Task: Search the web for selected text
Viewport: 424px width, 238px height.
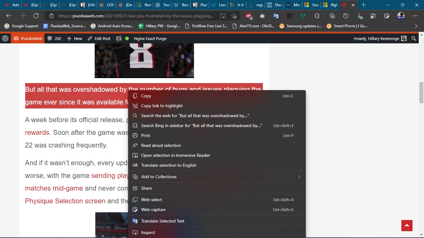Action: [217, 116]
